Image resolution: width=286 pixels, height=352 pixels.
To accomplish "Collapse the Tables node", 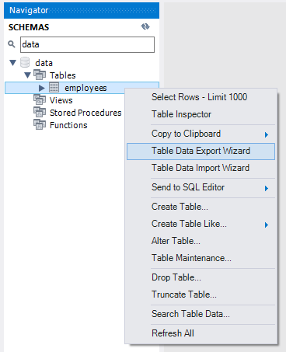I will [x=27, y=75].
